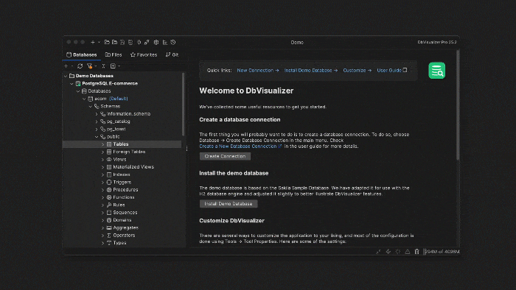Open tool properties gear icon in top toolbar
This screenshot has width=516, height=290.
pyautogui.click(x=156, y=43)
